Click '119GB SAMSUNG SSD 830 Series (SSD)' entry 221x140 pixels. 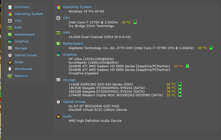click(101, 84)
